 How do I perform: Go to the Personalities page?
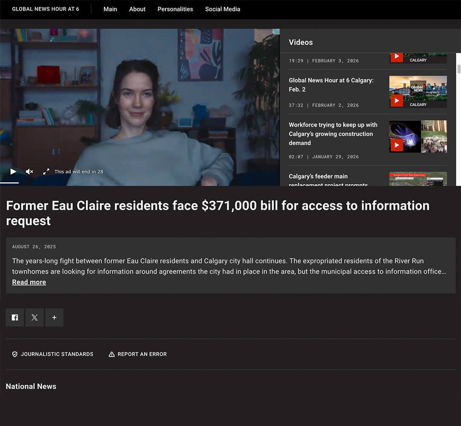coord(175,9)
